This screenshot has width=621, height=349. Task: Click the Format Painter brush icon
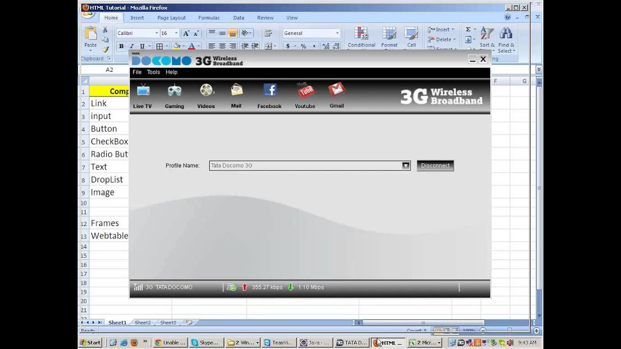pyautogui.click(x=105, y=49)
